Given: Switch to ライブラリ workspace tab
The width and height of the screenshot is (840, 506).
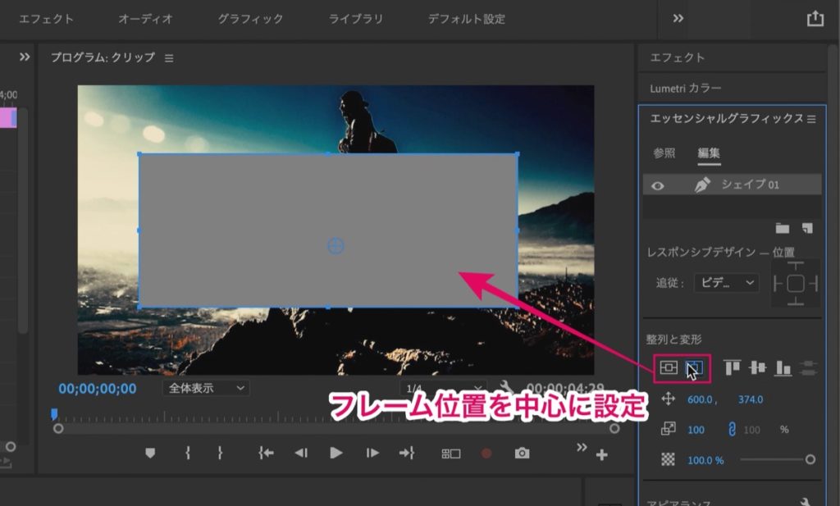Looking at the screenshot, I should click(356, 19).
